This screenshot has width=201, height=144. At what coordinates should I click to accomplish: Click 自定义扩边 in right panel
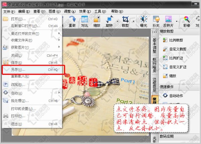(175, 67)
